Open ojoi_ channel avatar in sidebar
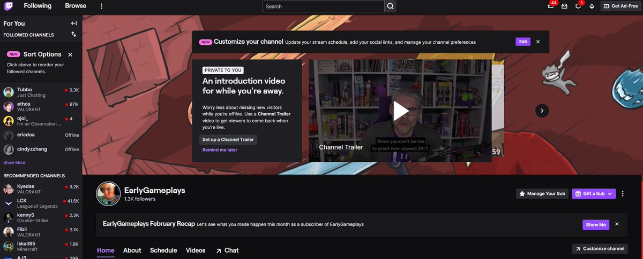 pos(9,121)
